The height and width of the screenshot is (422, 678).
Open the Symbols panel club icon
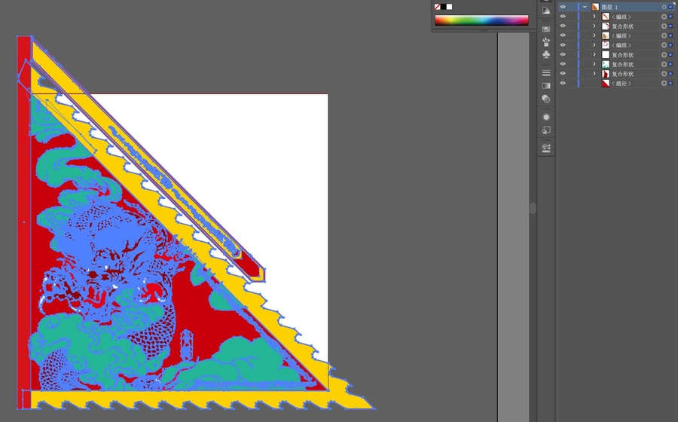click(x=546, y=54)
